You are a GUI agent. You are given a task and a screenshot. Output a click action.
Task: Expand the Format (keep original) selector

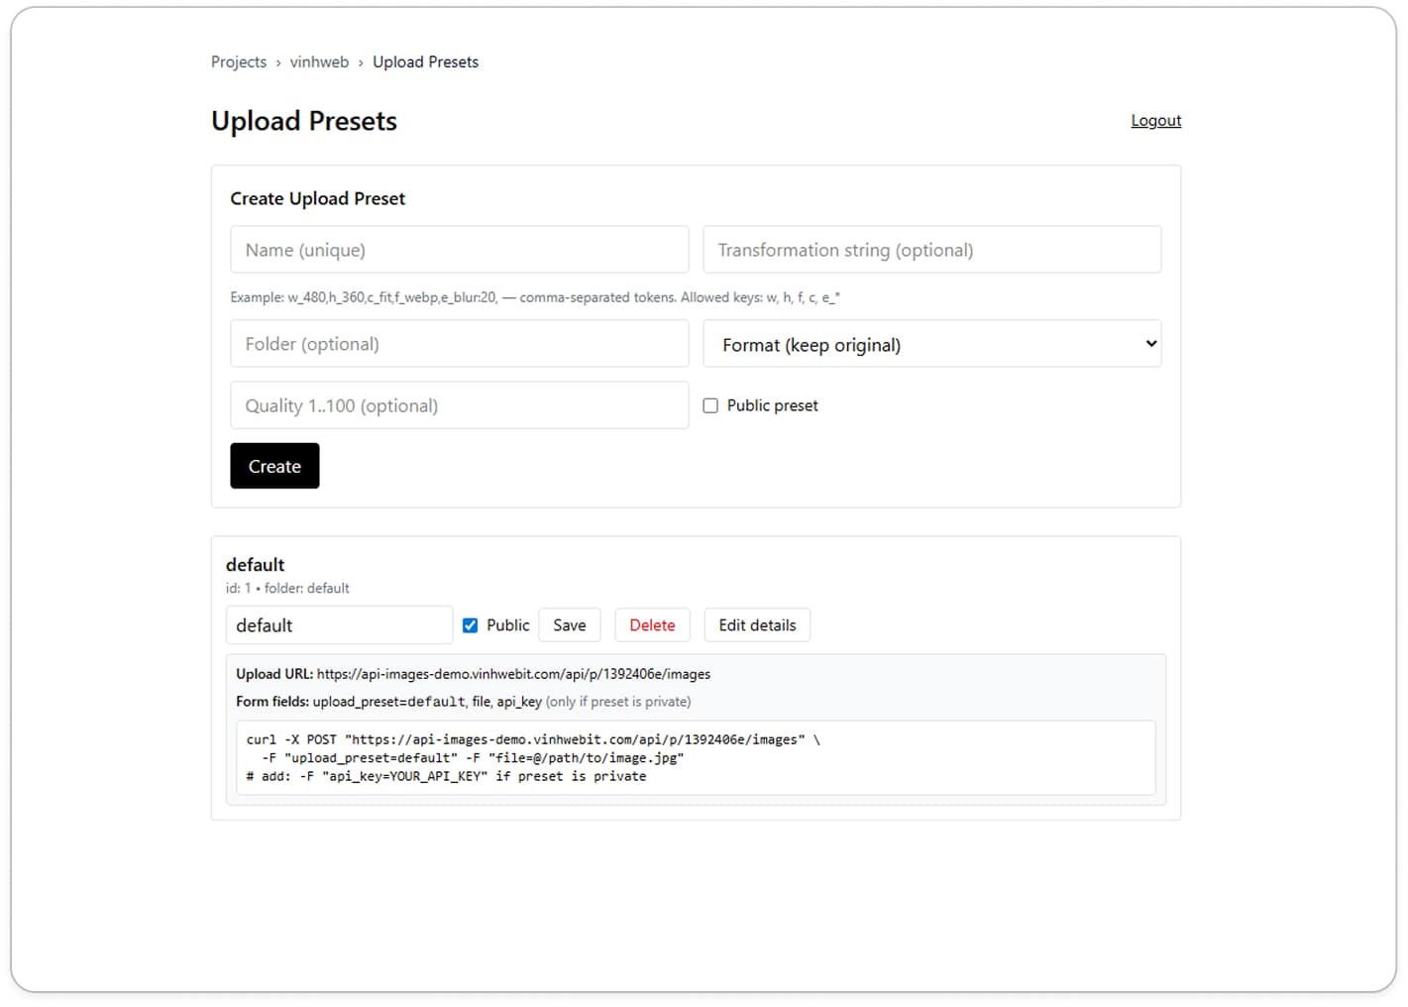(x=931, y=344)
